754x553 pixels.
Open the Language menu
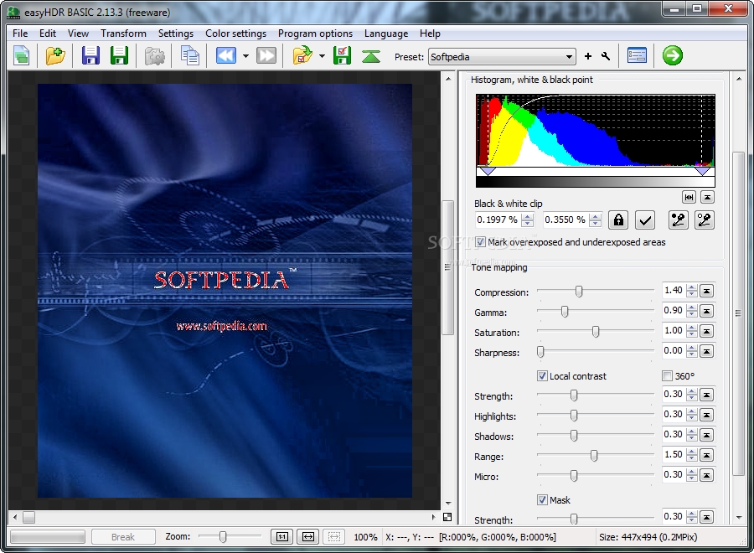386,34
